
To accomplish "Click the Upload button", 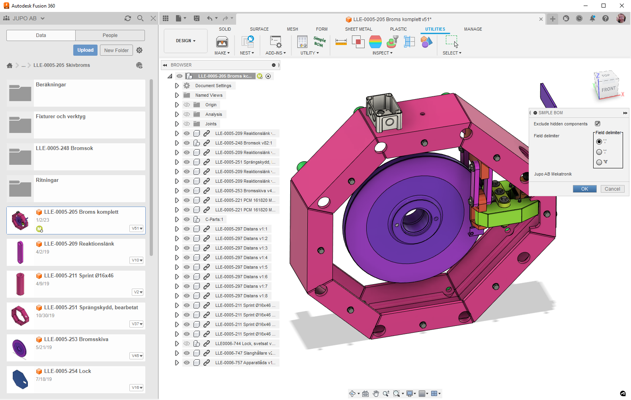I will point(85,50).
